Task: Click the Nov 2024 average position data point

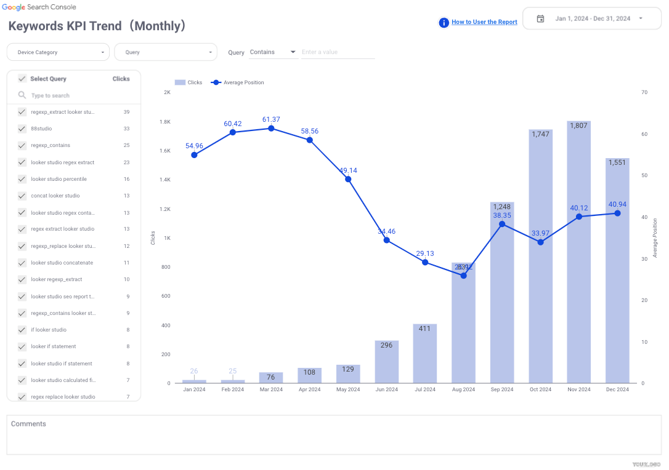Action: (579, 217)
